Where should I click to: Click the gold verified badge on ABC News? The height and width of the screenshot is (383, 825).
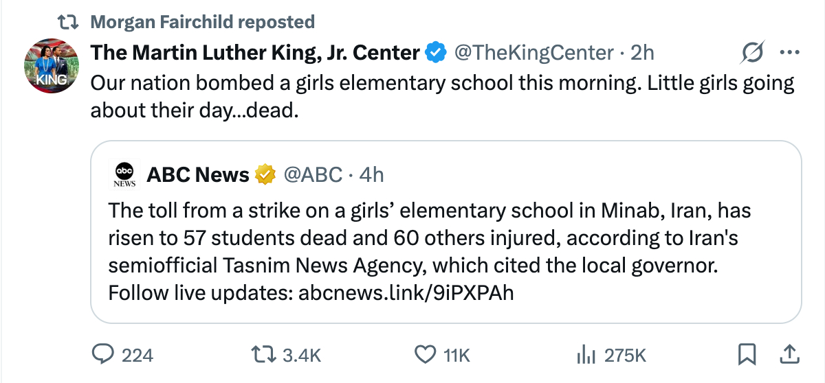(x=265, y=175)
